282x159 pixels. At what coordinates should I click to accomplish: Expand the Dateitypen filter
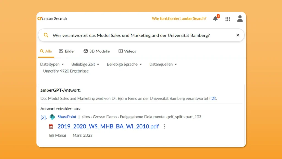coord(52,64)
